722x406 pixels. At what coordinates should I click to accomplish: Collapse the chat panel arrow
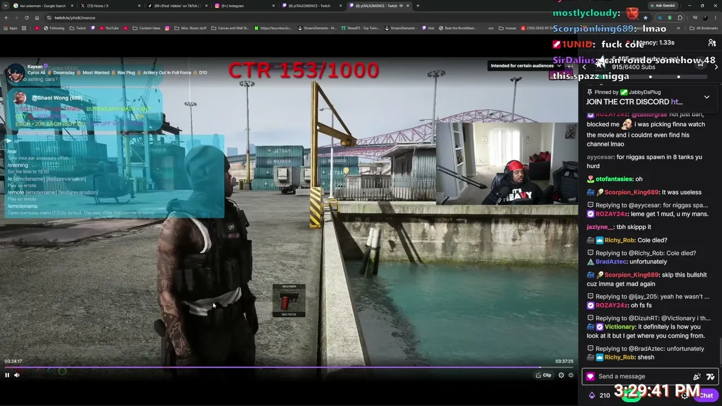coord(570,67)
